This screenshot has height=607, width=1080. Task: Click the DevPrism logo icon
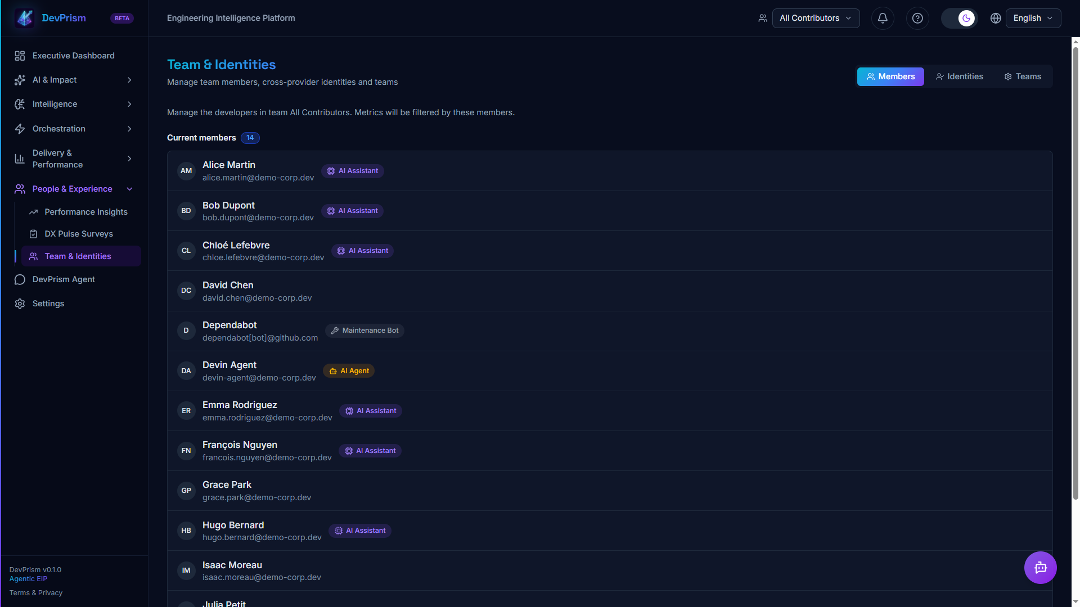tap(25, 18)
